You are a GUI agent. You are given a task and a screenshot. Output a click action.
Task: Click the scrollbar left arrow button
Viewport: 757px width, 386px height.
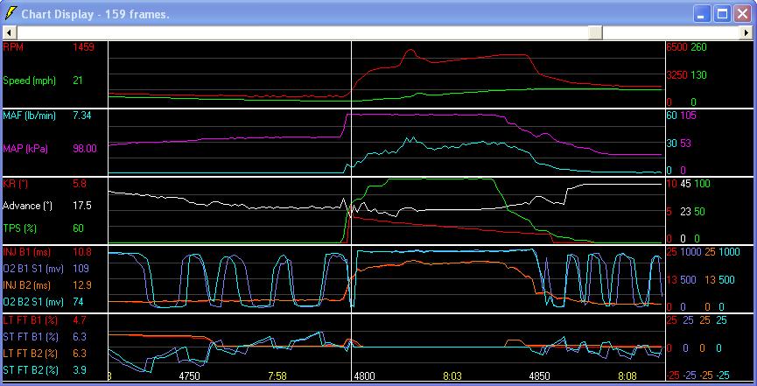click(x=8, y=32)
